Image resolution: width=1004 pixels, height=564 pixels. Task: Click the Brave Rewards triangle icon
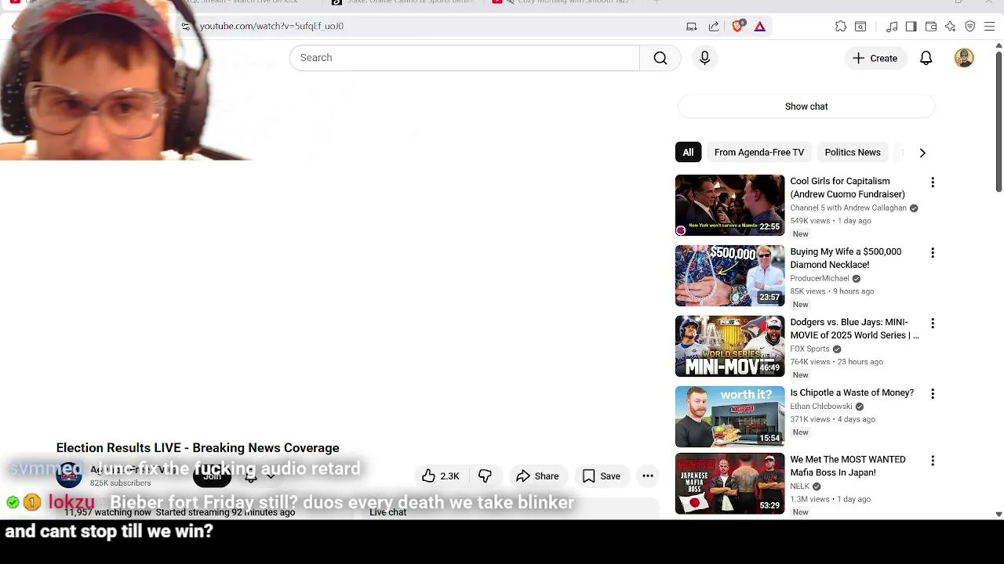(x=760, y=26)
